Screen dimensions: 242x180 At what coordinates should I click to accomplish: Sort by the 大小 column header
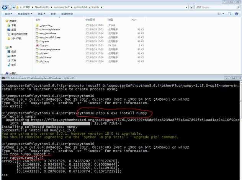(x=134, y=20)
